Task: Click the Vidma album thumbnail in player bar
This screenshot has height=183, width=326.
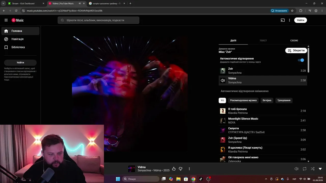Action: pyautogui.click(x=131, y=169)
